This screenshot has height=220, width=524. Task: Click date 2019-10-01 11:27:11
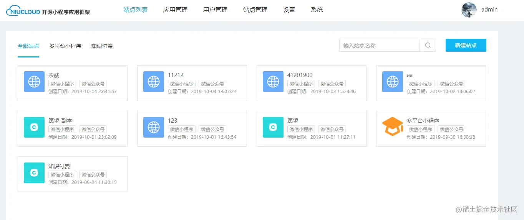click(x=333, y=137)
